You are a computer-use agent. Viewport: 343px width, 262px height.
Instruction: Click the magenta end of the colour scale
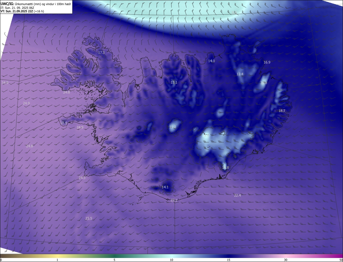(338, 256)
